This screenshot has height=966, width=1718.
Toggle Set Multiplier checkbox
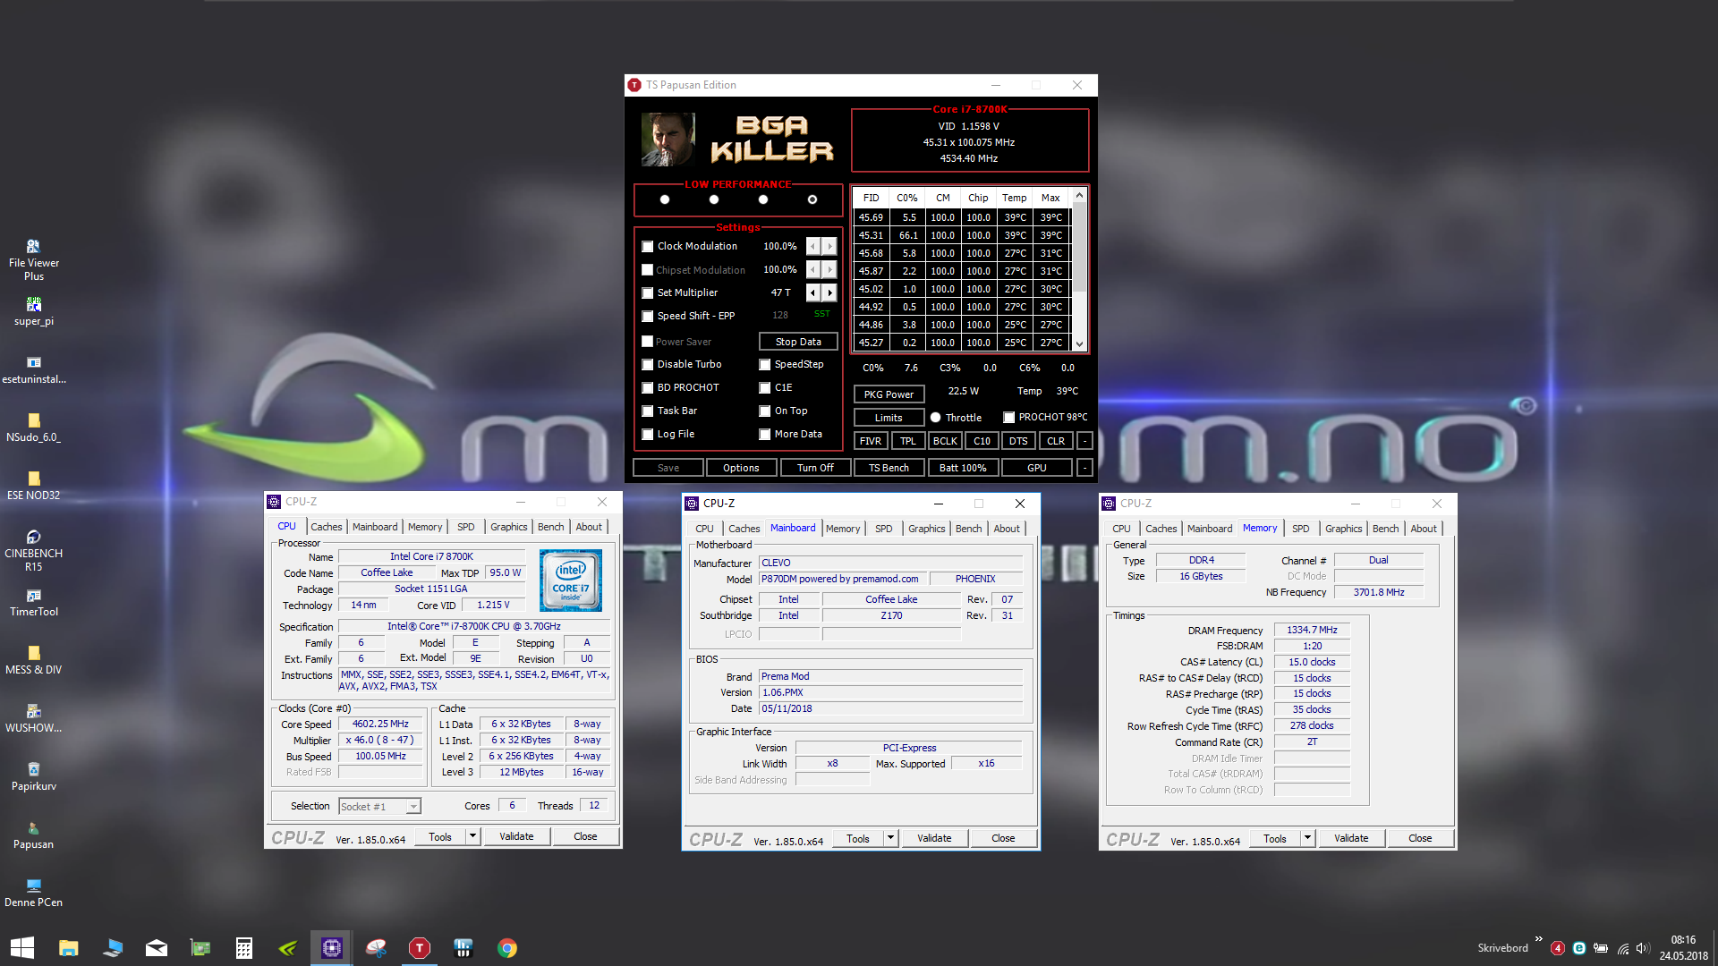tap(647, 292)
